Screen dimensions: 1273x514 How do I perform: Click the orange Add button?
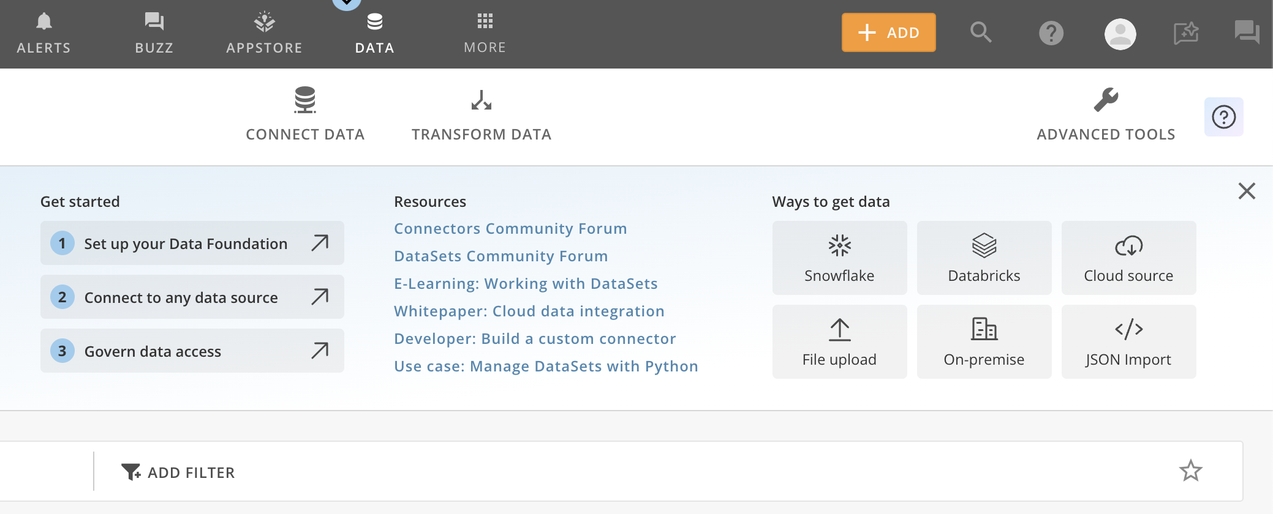pos(888,32)
